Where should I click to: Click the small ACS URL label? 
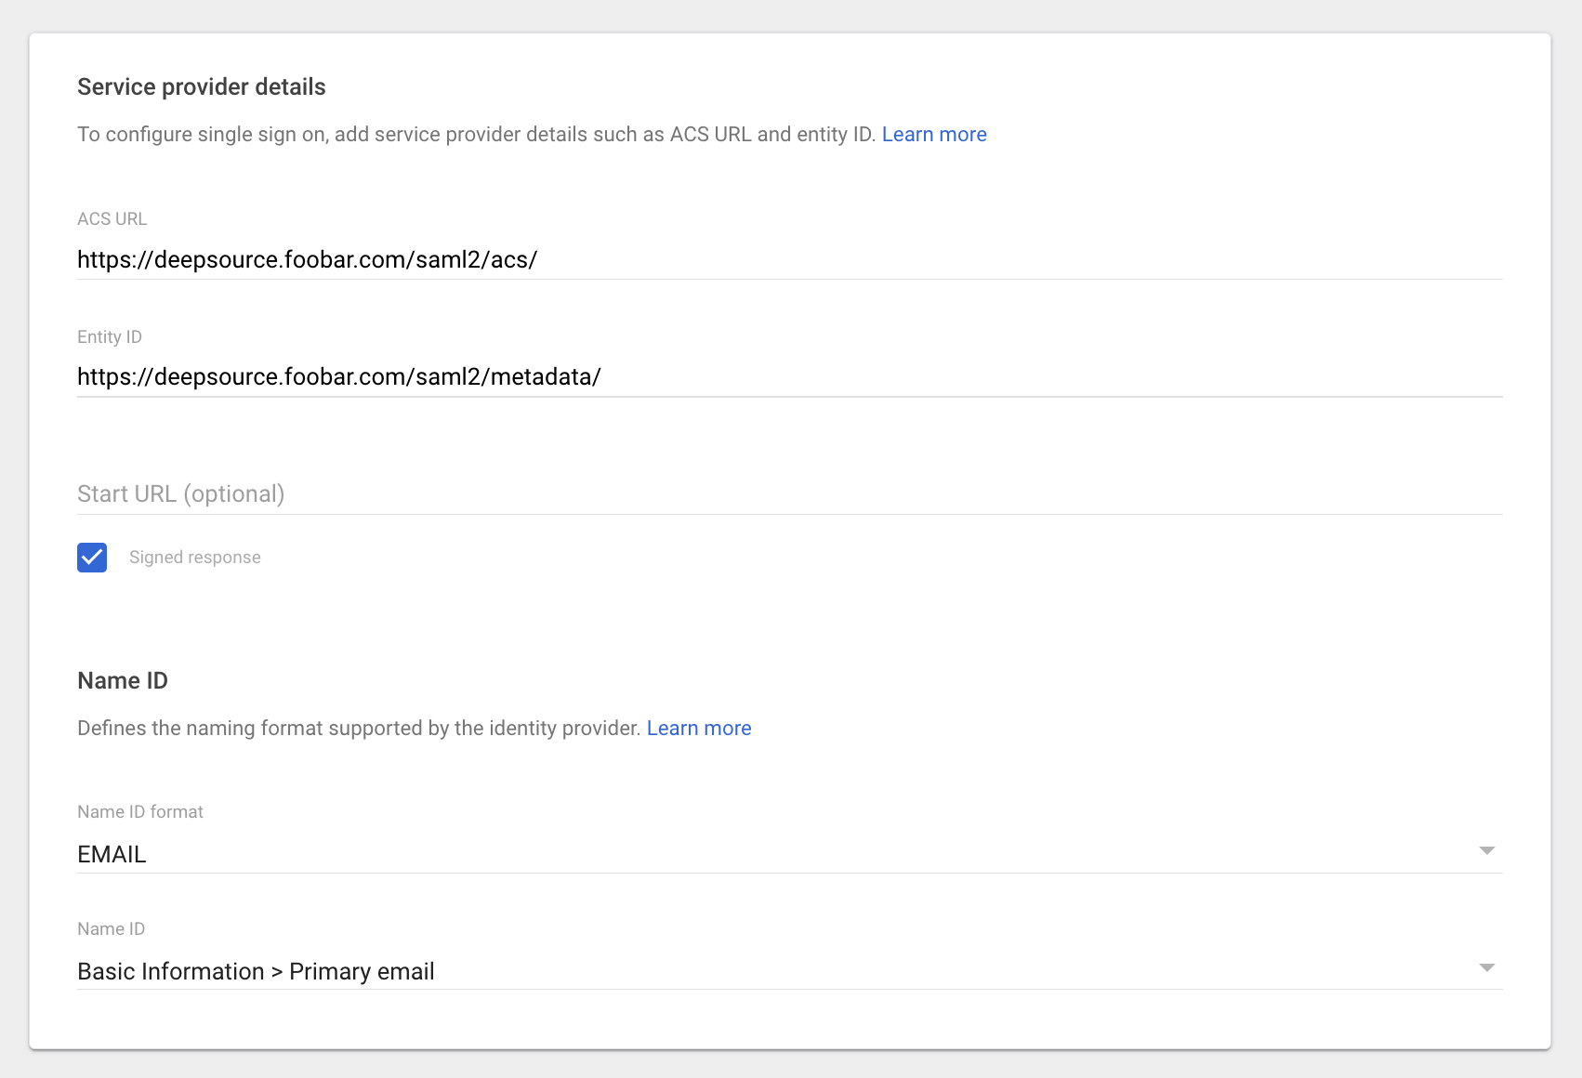click(x=112, y=219)
